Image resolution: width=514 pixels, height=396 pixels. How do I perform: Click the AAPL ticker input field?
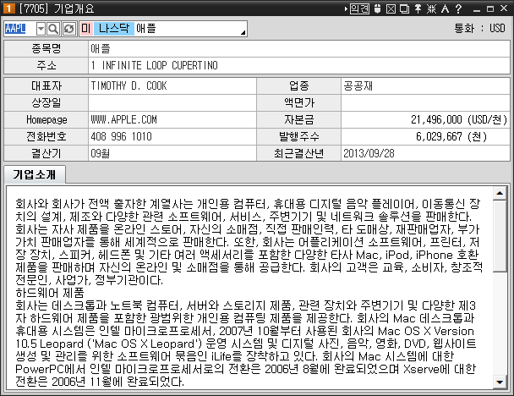pyautogui.click(x=19, y=29)
